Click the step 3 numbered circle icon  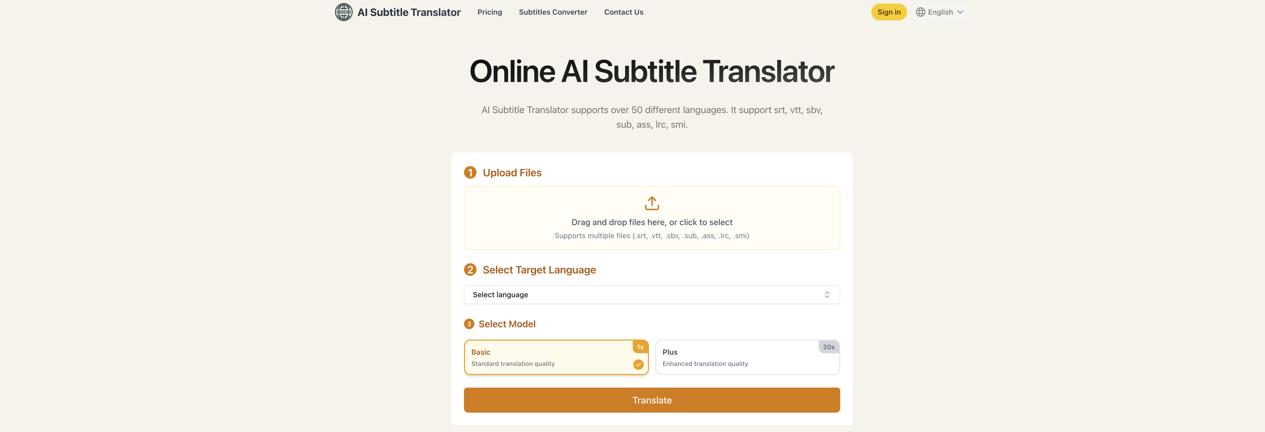(470, 324)
